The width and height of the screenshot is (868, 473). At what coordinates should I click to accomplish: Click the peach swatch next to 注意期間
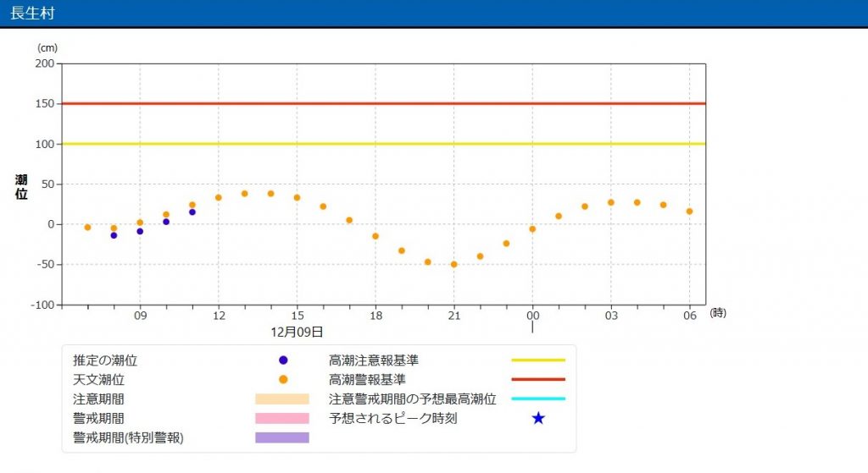click(x=281, y=399)
